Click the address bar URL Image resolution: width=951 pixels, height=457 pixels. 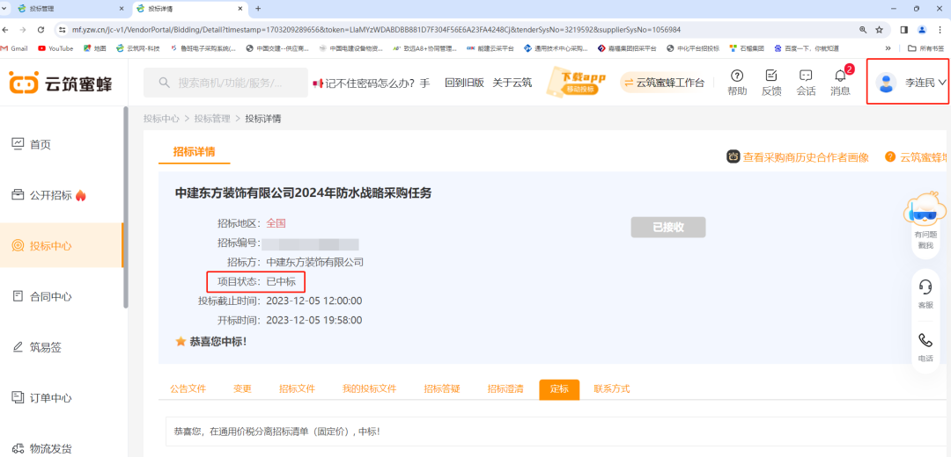pyautogui.click(x=376, y=29)
